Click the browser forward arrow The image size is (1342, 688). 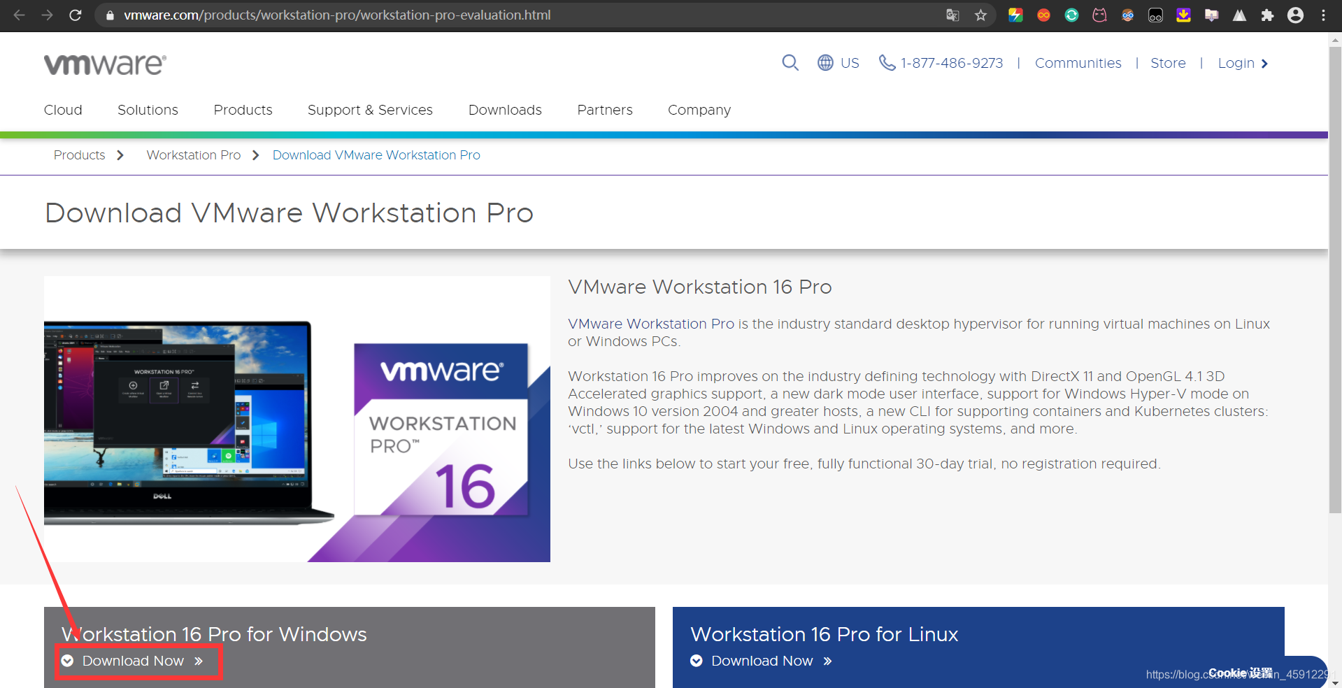47,15
